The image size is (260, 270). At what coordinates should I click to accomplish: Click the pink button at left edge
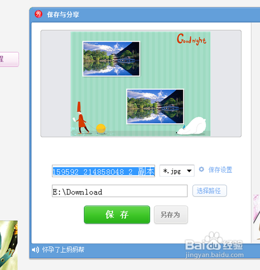(x=9, y=59)
